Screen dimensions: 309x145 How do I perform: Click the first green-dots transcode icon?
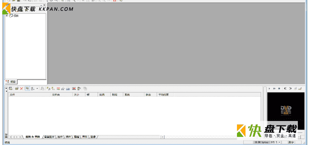pos(49,89)
